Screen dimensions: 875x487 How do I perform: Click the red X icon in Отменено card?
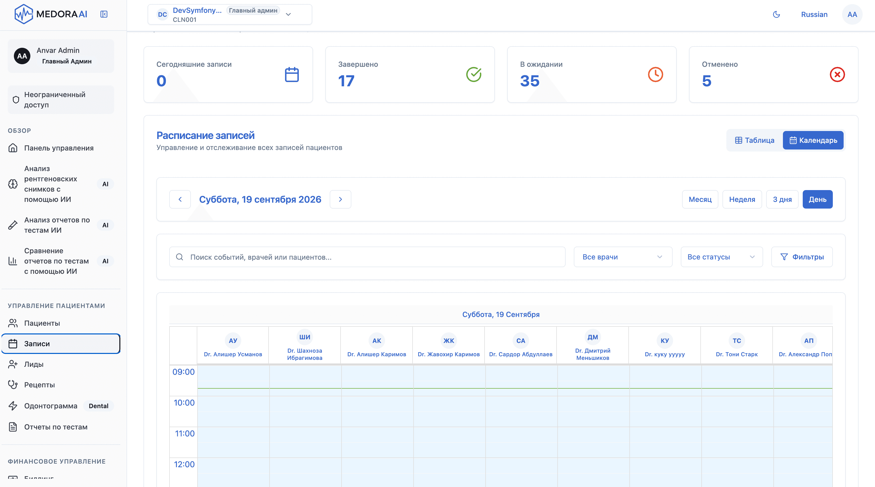[x=837, y=74]
